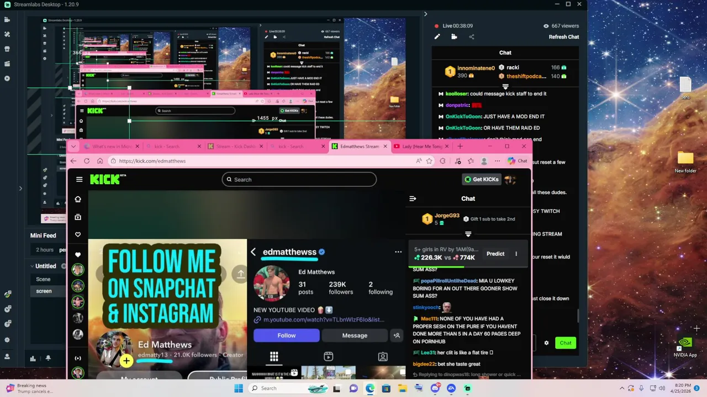
Task: Expand the Kick chat leaderboard handle
Action: pos(468,234)
